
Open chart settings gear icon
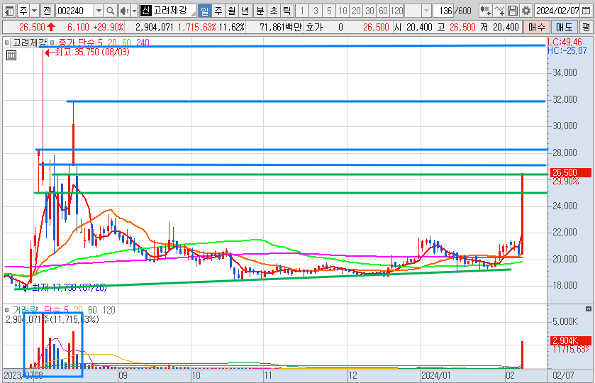pos(526,11)
